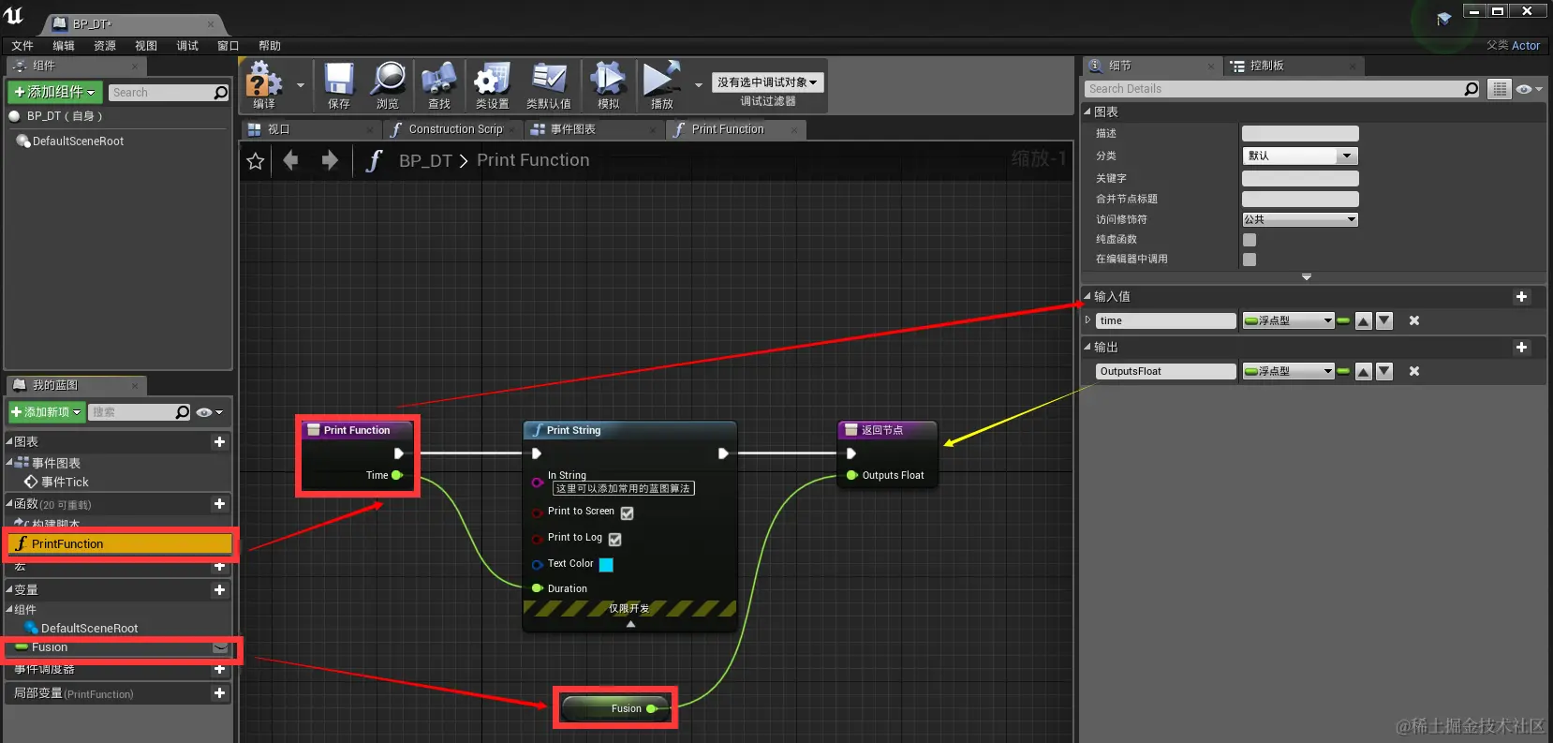Open the Edit (编辑) menu

(x=64, y=46)
